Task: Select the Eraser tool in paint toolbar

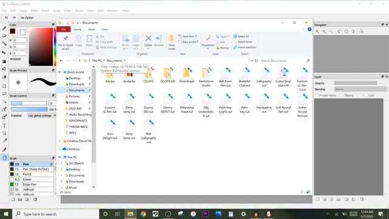Action: pyautogui.click(x=4, y=36)
